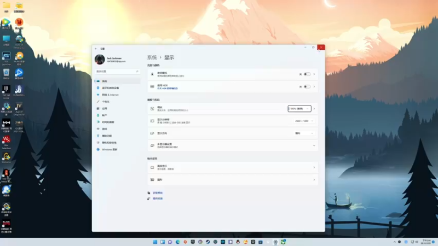Expand the 多显示器设置 (Multiple displays) section
Screen dimensions: 438x246
pos(233,145)
